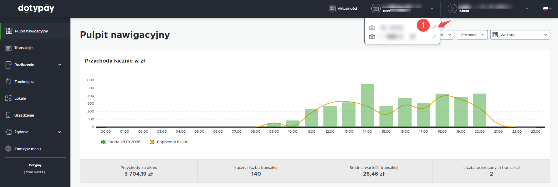Go to Transakcje in sidebar
Image resolution: width=558 pixels, height=187 pixels.
[23, 48]
